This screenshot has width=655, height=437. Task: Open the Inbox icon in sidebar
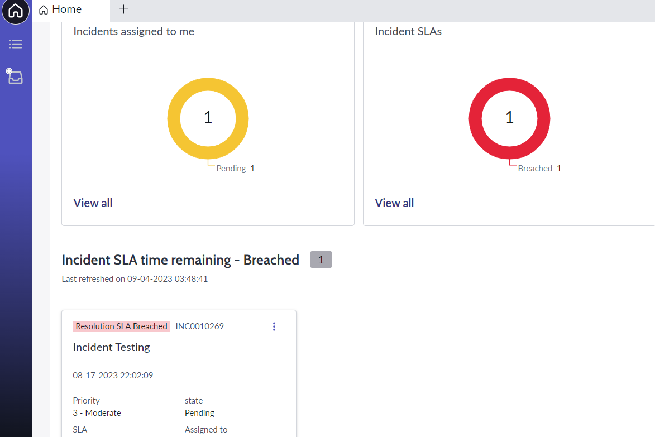tap(15, 76)
